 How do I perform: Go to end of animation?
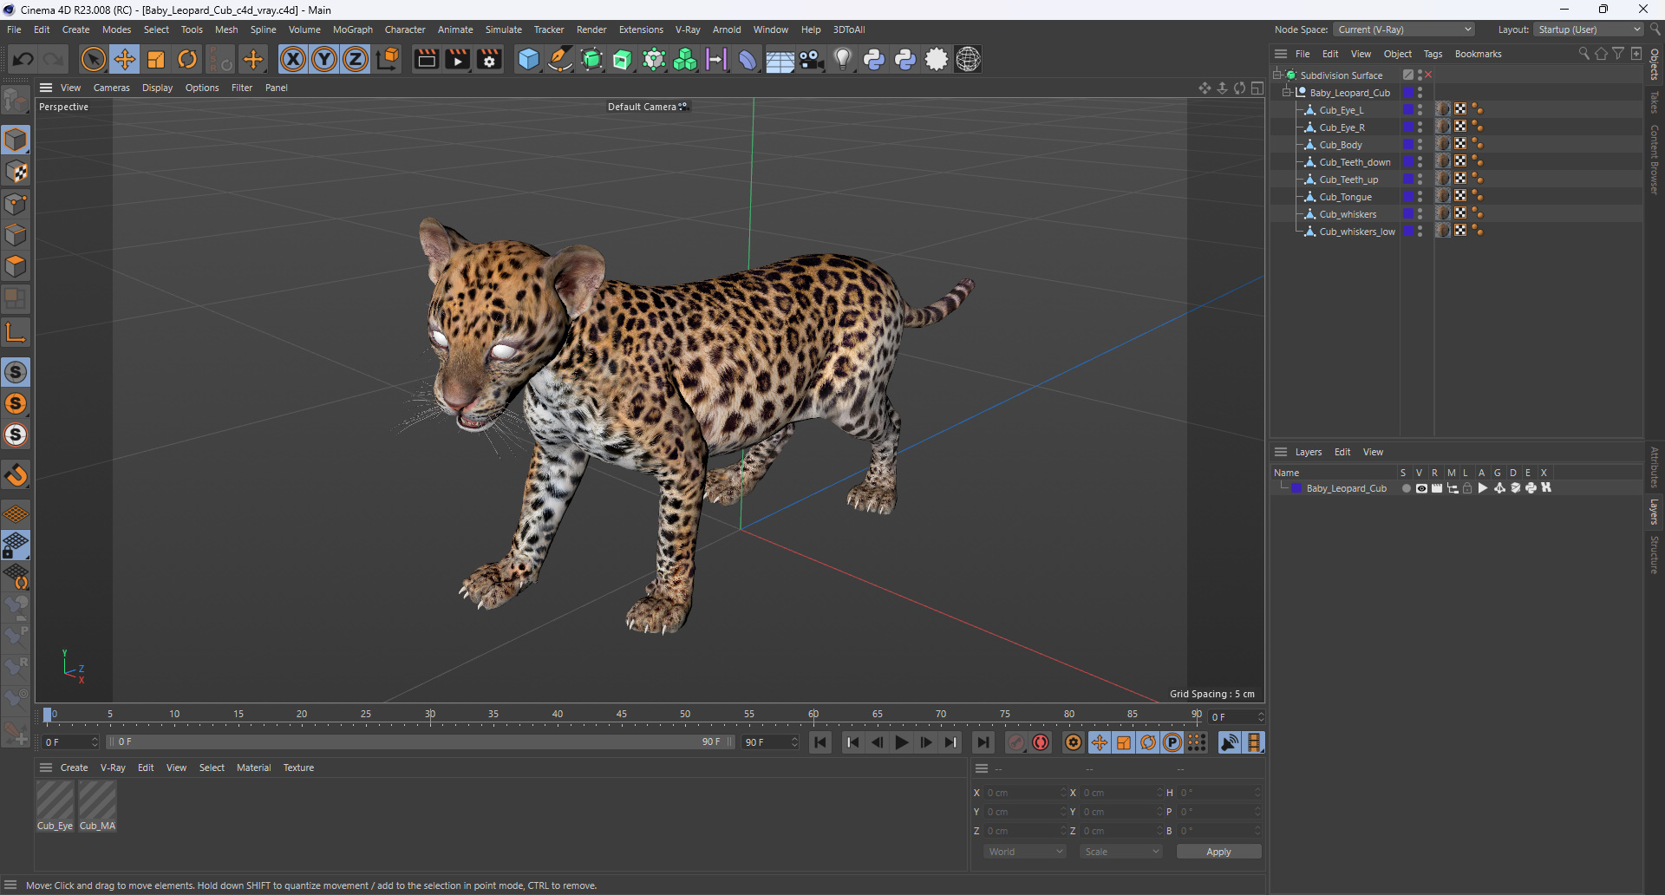click(983, 742)
